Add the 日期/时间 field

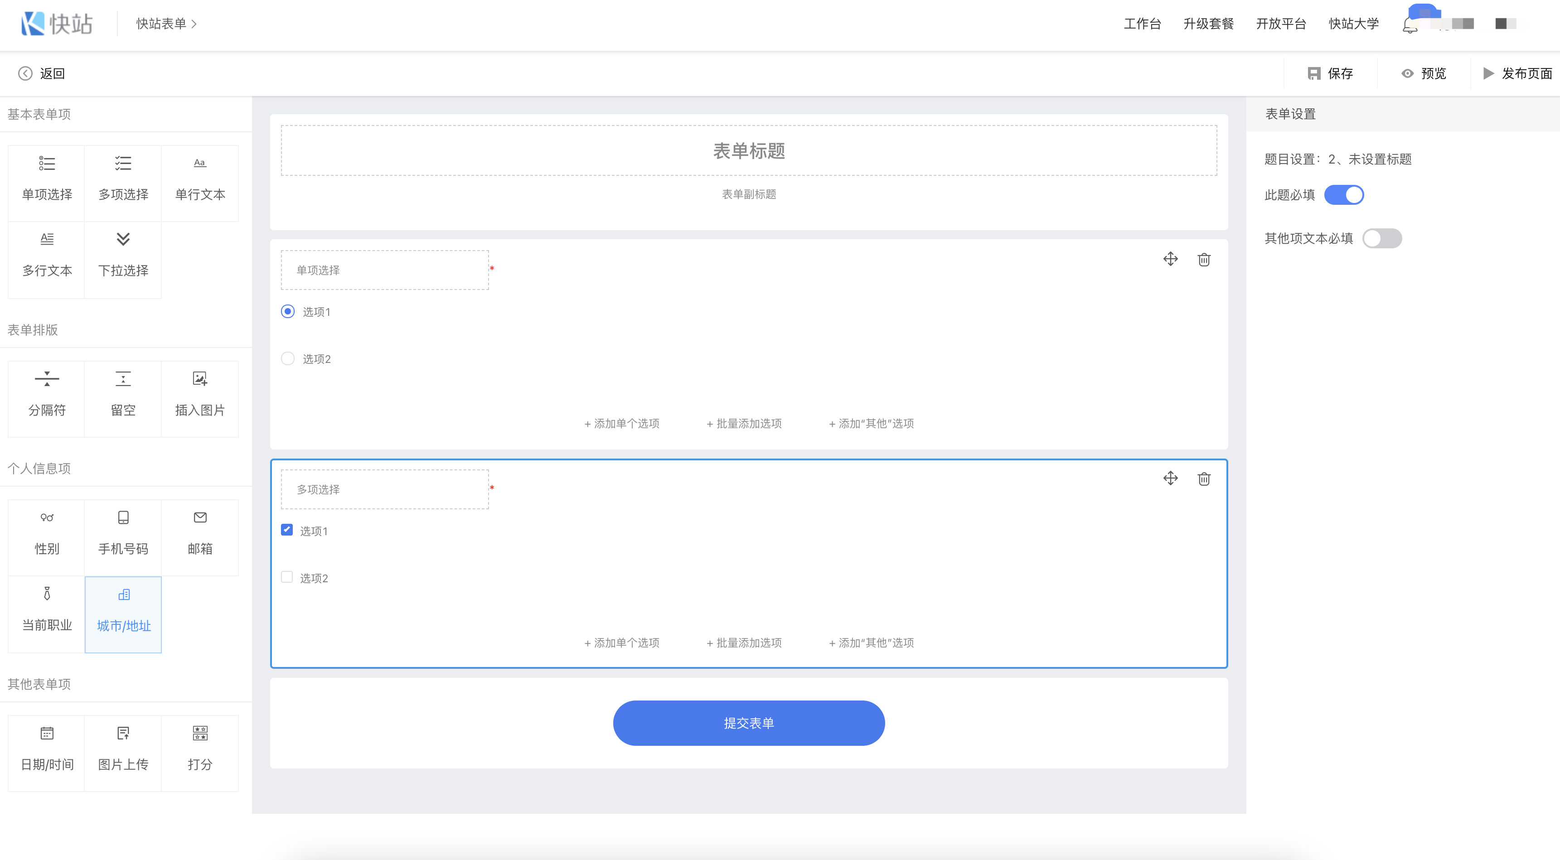pyautogui.click(x=47, y=753)
